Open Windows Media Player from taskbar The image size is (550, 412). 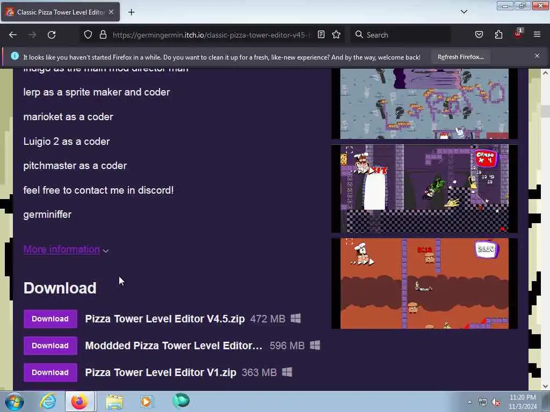pos(147,401)
